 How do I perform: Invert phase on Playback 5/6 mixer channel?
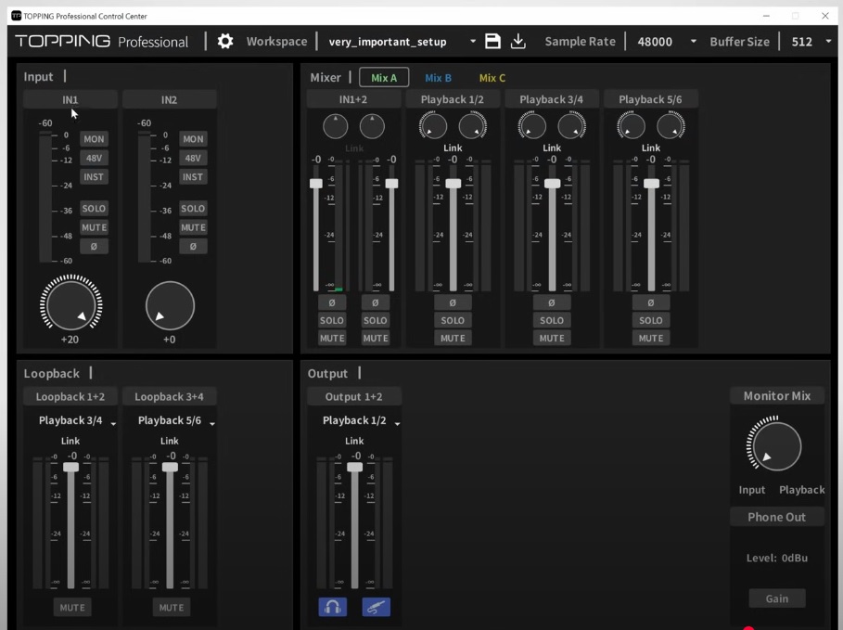click(x=650, y=302)
